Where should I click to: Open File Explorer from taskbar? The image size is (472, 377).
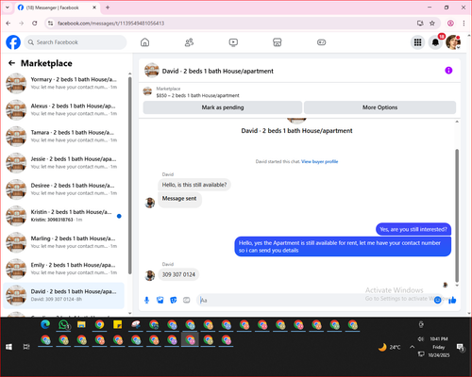(x=81, y=324)
